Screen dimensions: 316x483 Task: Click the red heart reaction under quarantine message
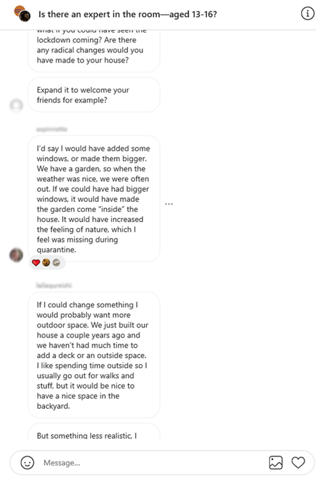tap(36, 262)
